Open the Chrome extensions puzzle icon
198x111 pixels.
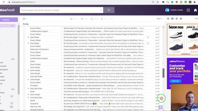coord(195,2)
